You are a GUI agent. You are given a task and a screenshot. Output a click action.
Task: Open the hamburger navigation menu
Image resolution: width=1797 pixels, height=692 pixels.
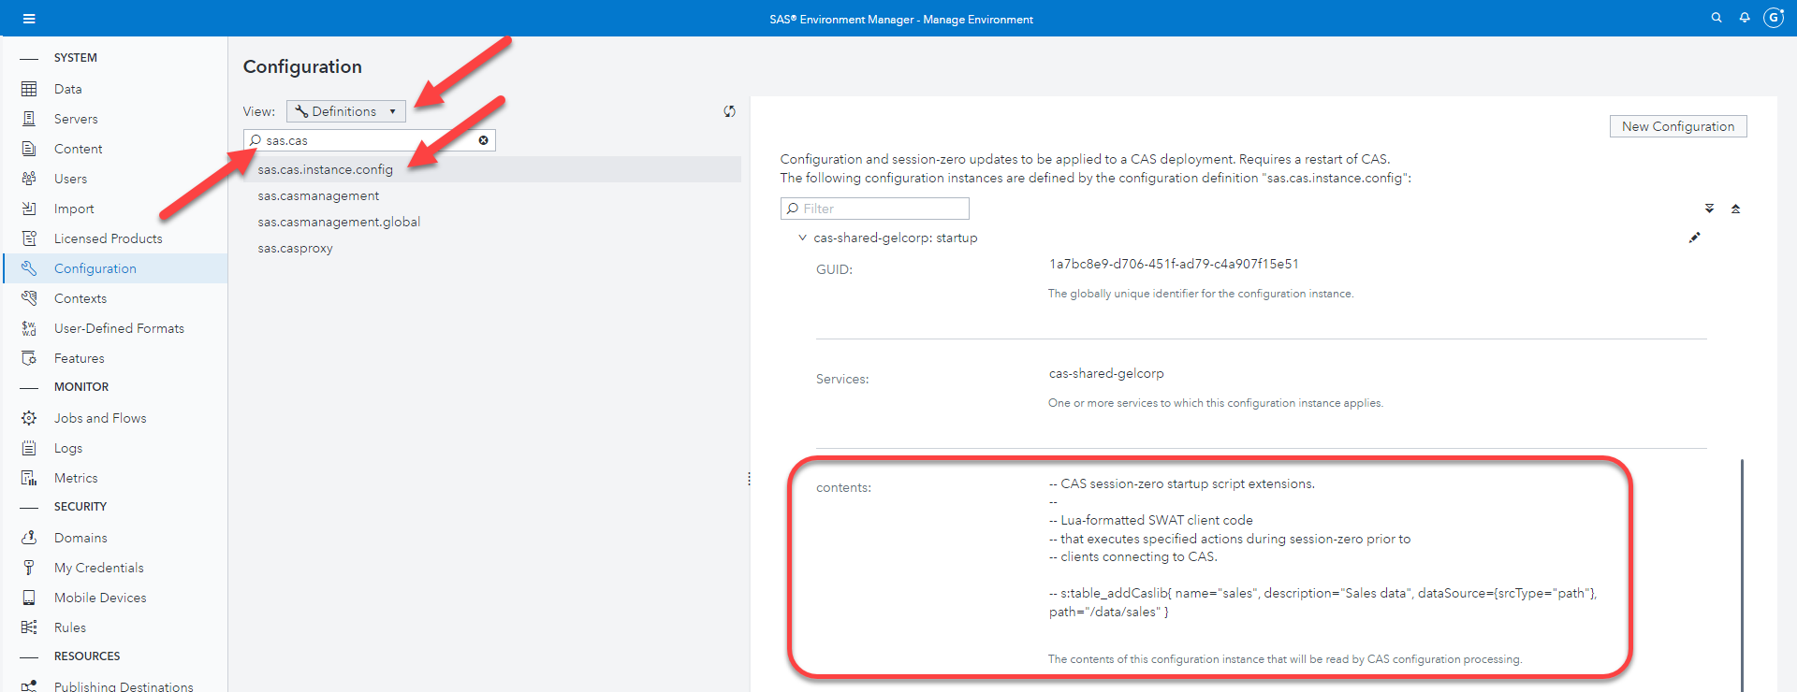(x=29, y=19)
